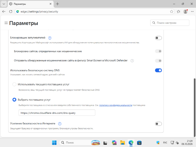This screenshot has height=147, width=196.
Task: Close the Параметры tab
Action: [x=50, y=4]
